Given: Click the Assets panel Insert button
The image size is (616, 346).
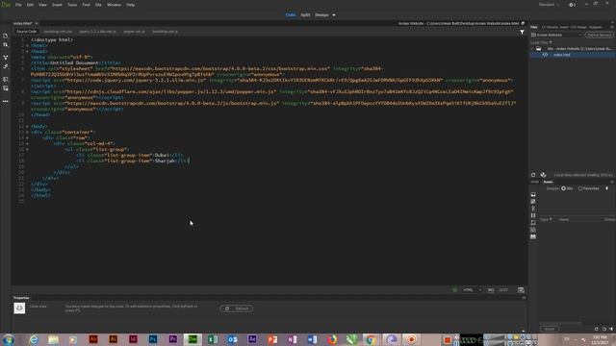Looking at the screenshot, I should point(550,329).
